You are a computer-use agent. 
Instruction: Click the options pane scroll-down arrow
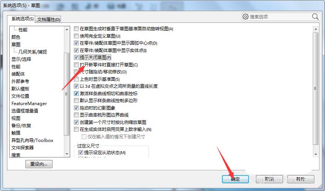pos(316,154)
